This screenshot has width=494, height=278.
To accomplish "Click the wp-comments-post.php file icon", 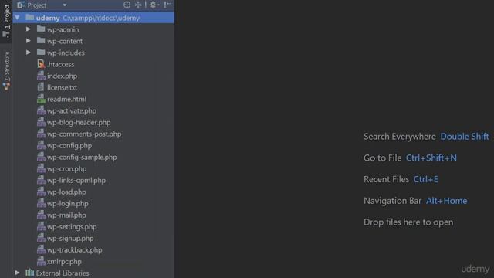I will coord(41,134).
